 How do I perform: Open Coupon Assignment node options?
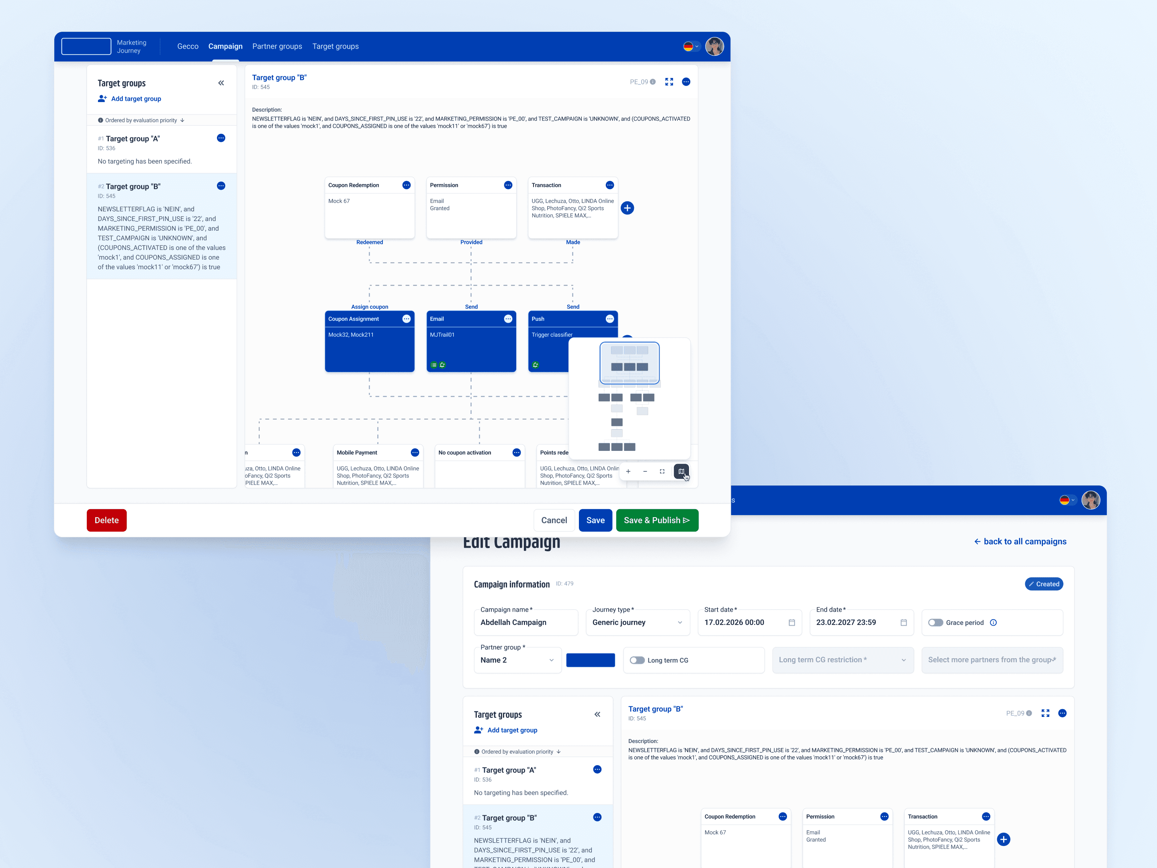pyautogui.click(x=407, y=319)
